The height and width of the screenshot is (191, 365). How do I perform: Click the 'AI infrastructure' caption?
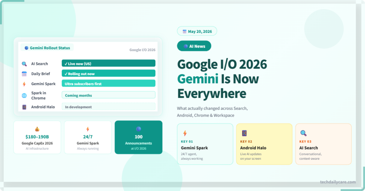pos(37,149)
